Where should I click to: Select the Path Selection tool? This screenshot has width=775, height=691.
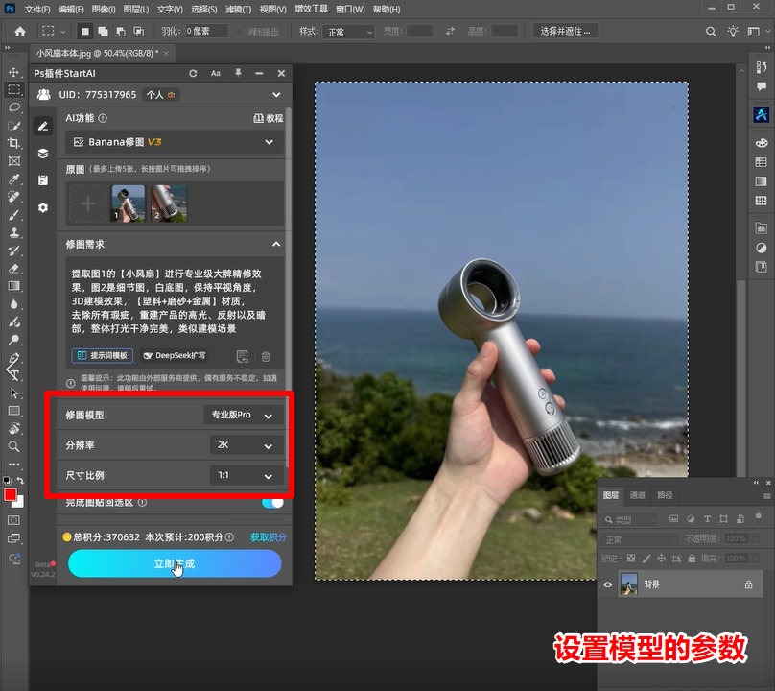pyautogui.click(x=13, y=393)
